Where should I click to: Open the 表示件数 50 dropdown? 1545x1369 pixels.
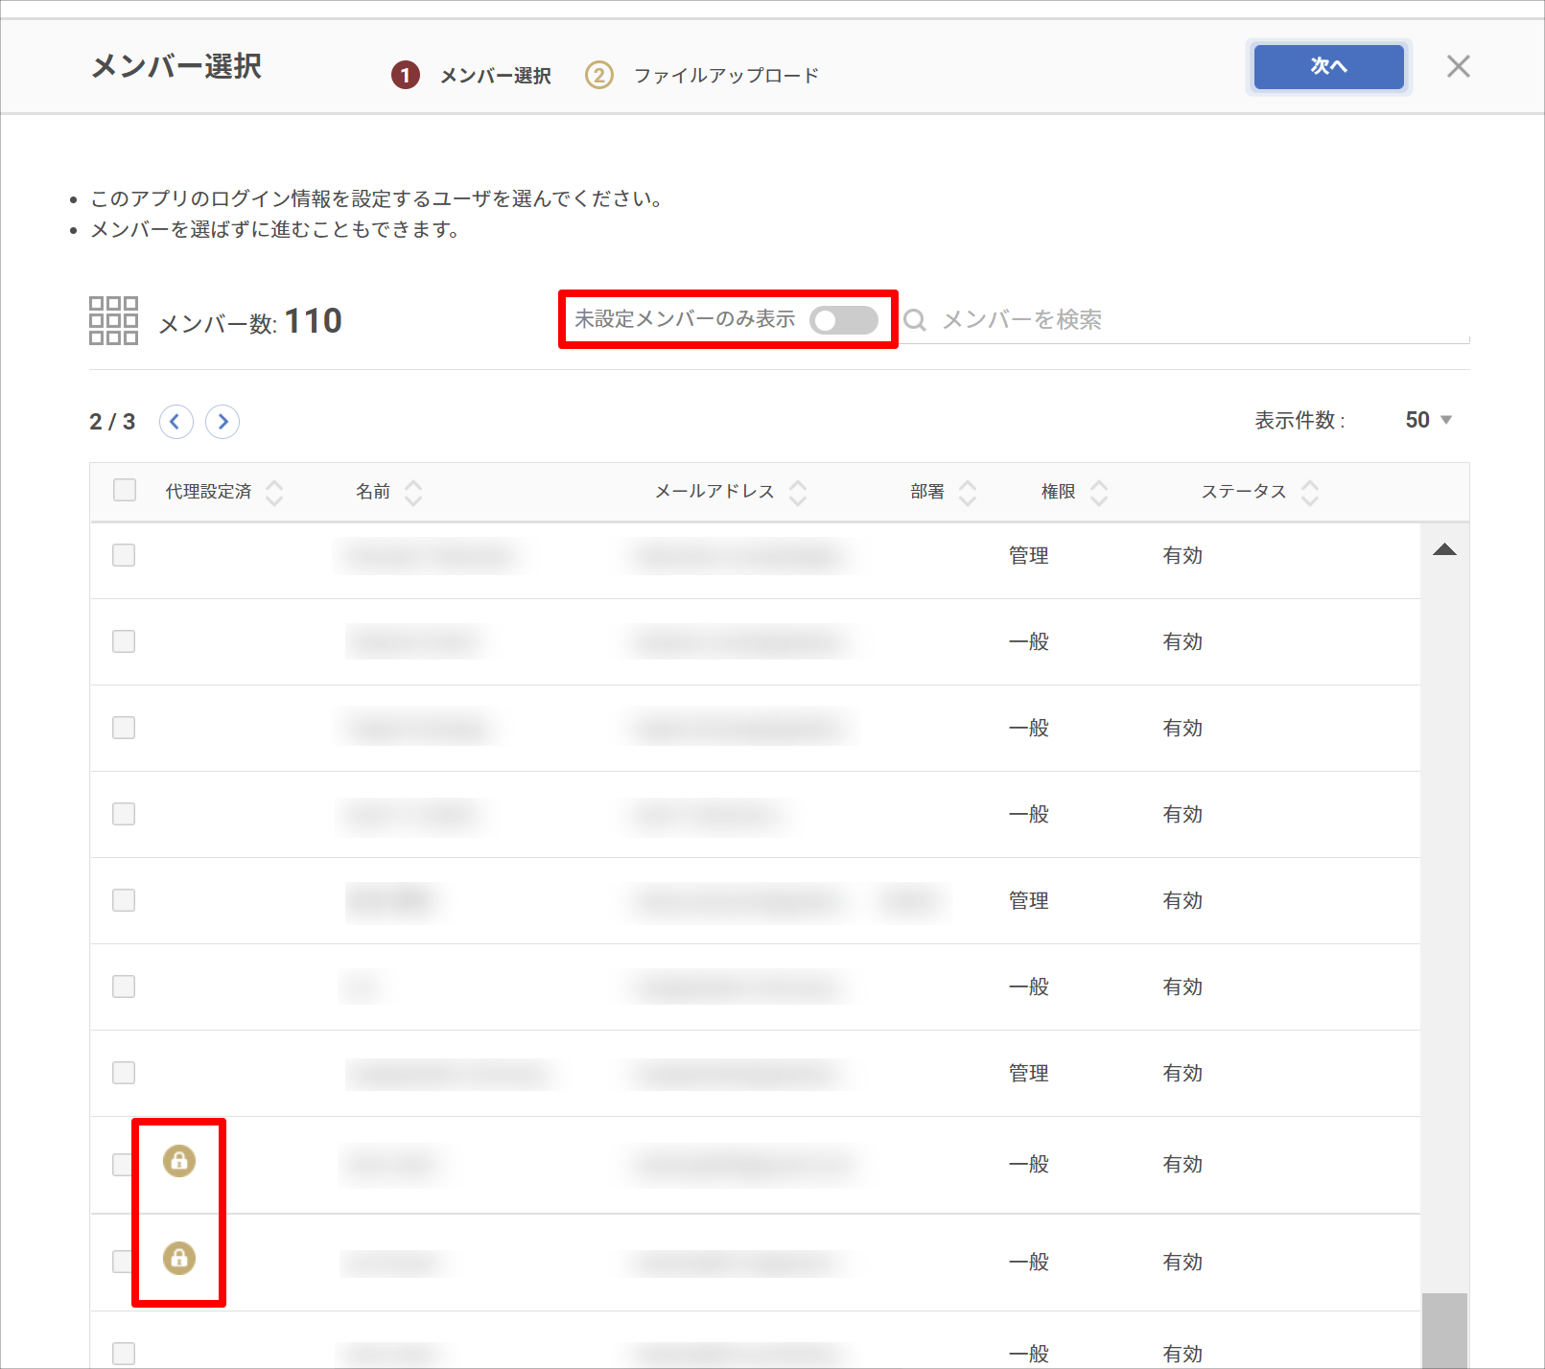click(x=1428, y=420)
